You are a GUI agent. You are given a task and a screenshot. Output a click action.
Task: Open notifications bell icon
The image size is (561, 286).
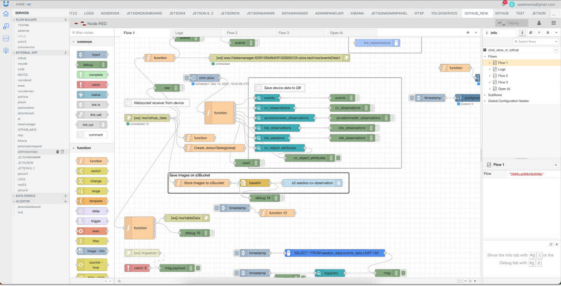[x=503, y=4]
